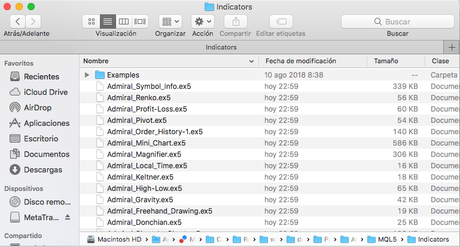This screenshot has width=460, height=247.
Task: Click the 586 KB size cell
Action: coord(405,143)
